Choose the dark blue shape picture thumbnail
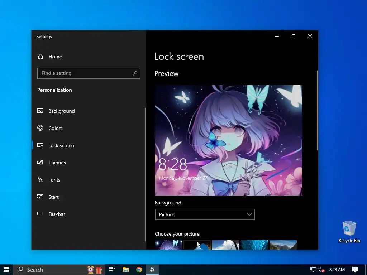Image resolution: width=367 pixels, height=275 pixels. 197,245
